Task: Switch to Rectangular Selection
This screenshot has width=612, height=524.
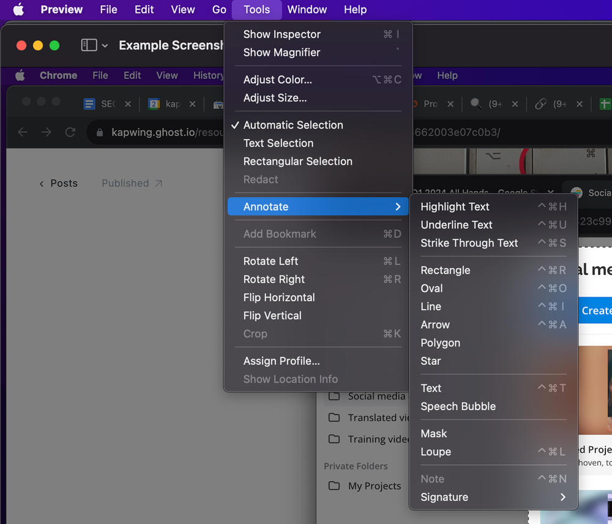Action: point(297,161)
